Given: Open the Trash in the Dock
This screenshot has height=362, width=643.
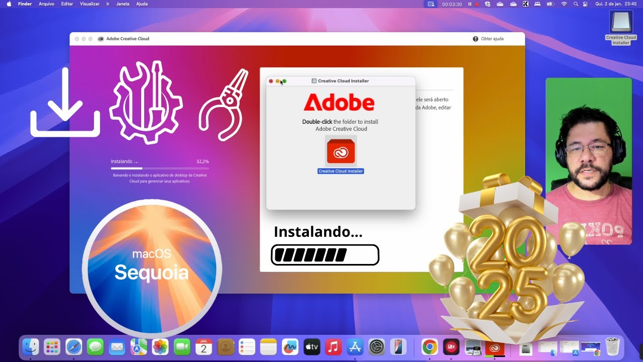Looking at the screenshot, I should coord(612,347).
